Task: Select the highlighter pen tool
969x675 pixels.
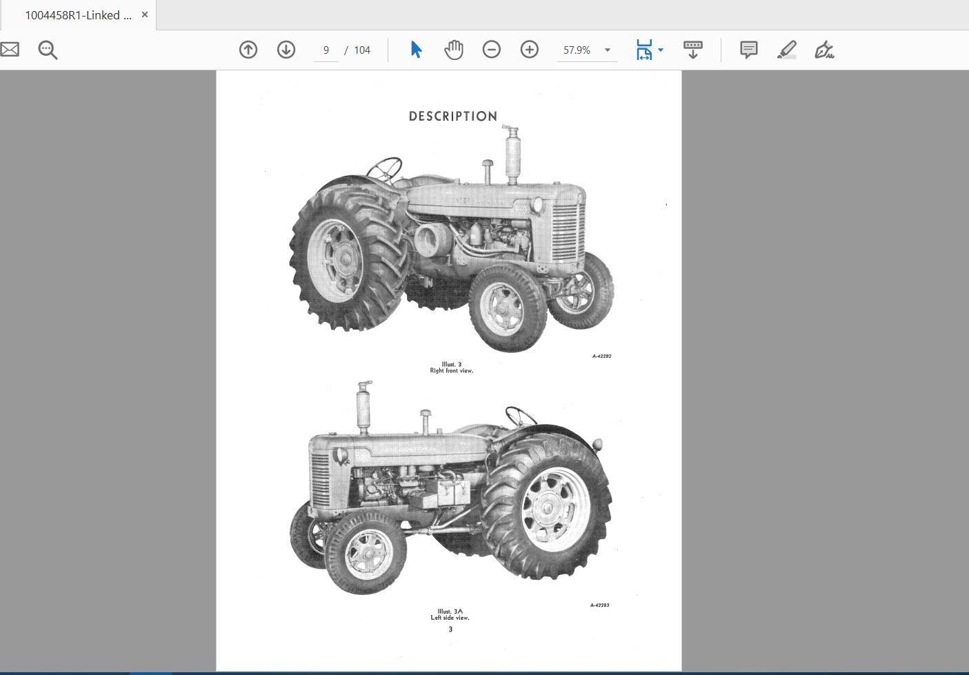Action: click(786, 50)
